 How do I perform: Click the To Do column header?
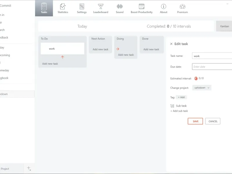pos(44,39)
